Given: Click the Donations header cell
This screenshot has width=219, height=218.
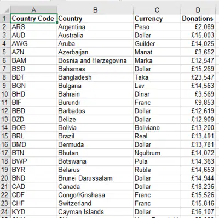Looking at the screenshot, I should 198,19.
